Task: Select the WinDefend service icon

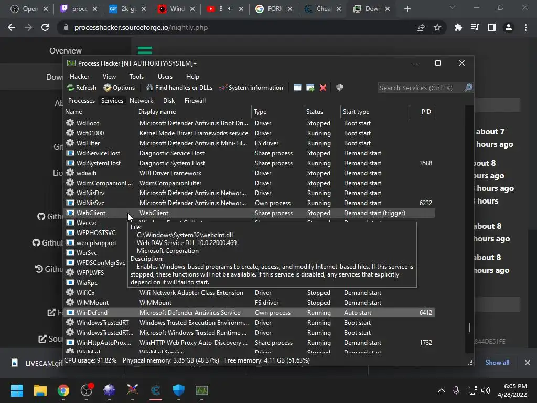Action: 70,313
